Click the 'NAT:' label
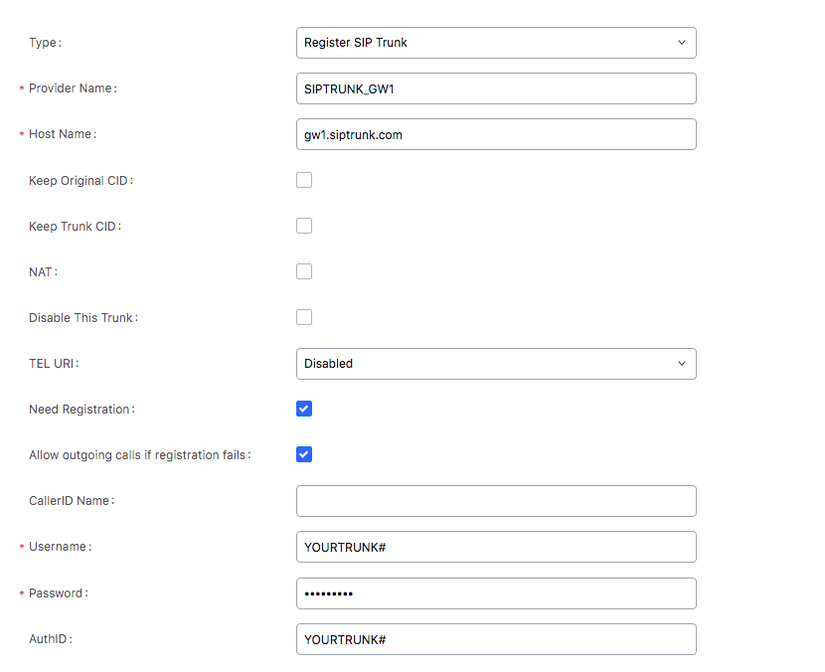 click(x=43, y=272)
